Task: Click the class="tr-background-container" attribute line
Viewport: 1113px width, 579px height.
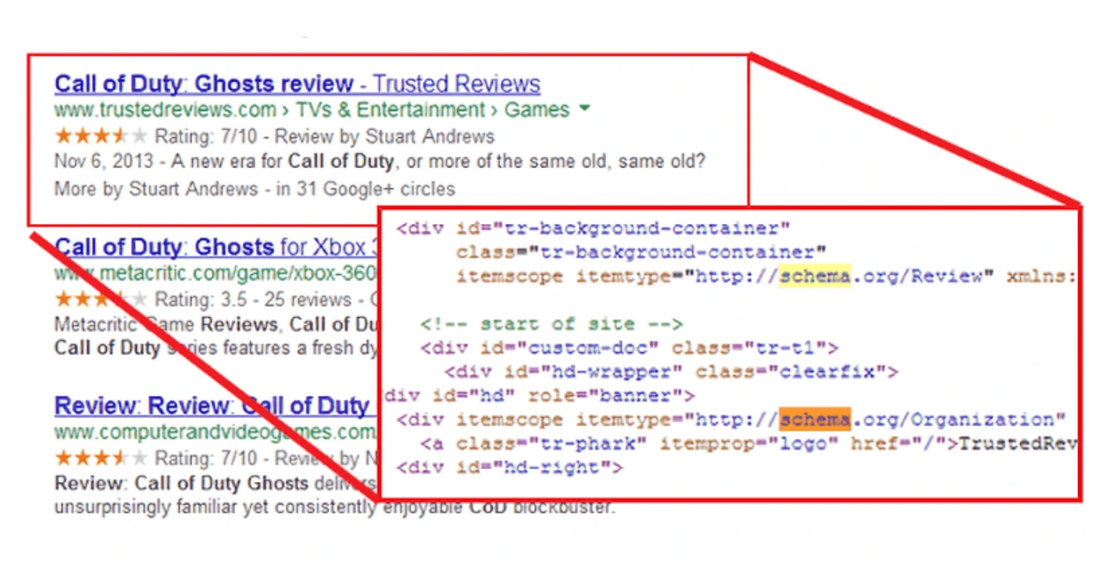Action: click(x=641, y=253)
